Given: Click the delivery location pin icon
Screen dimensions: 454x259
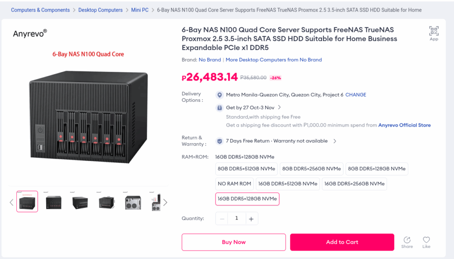Looking at the screenshot, I should click(x=219, y=95).
